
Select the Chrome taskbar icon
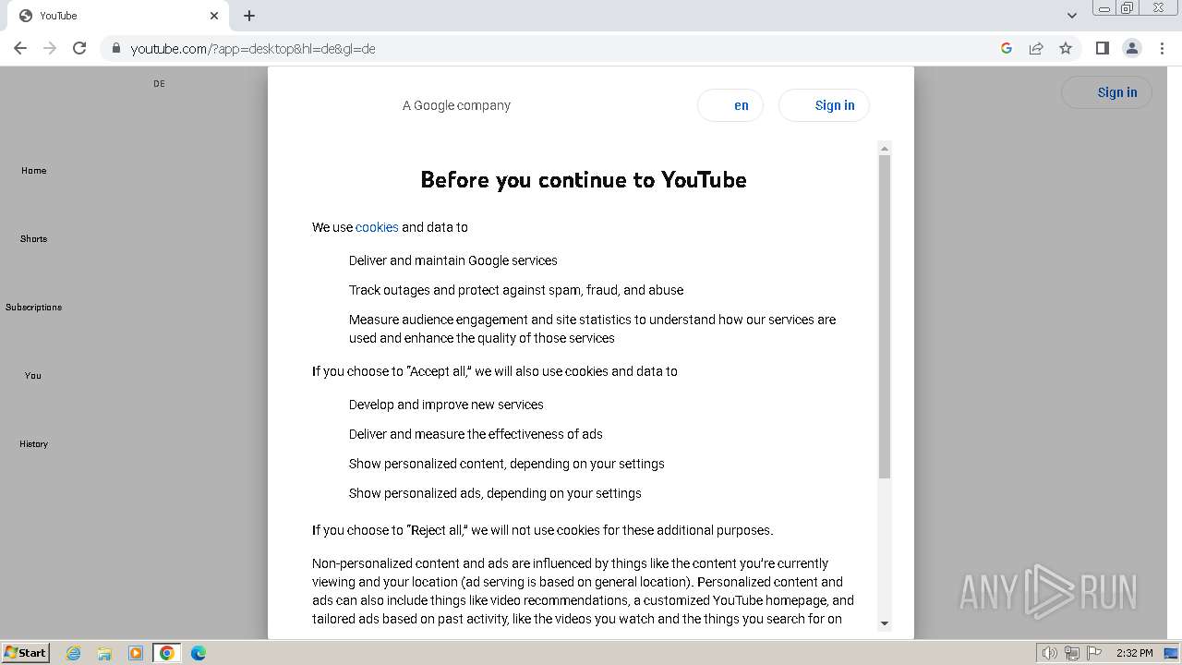coord(167,653)
